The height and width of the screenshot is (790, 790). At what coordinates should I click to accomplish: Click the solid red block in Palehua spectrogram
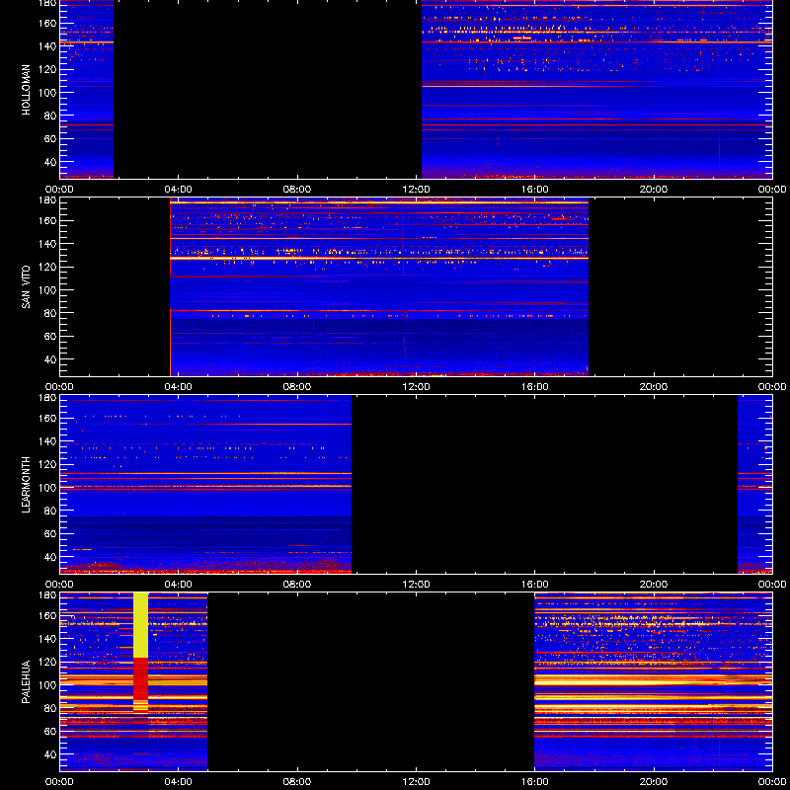140,678
